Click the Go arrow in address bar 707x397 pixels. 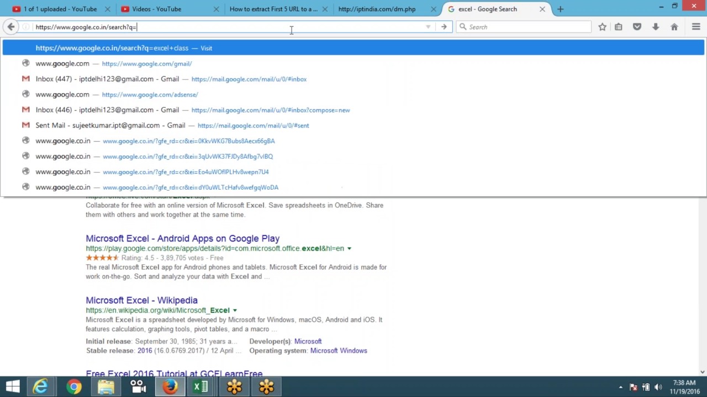pos(444,26)
